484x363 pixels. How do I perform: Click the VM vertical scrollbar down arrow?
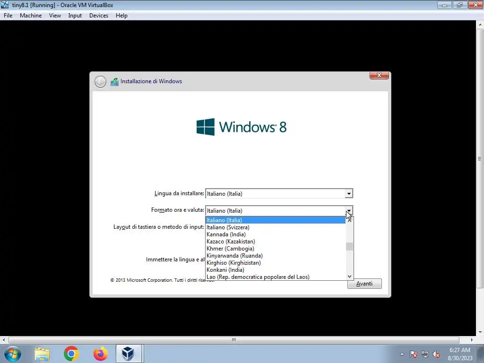point(480,332)
